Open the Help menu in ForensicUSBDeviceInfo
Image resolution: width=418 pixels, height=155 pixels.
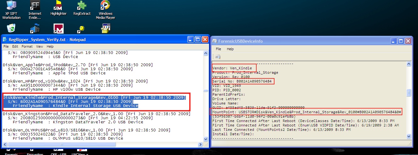pyautogui.click(x=230, y=49)
